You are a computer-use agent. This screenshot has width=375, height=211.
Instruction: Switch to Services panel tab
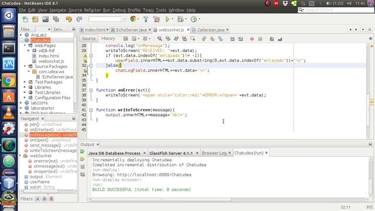pyautogui.click(x=59, y=29)
